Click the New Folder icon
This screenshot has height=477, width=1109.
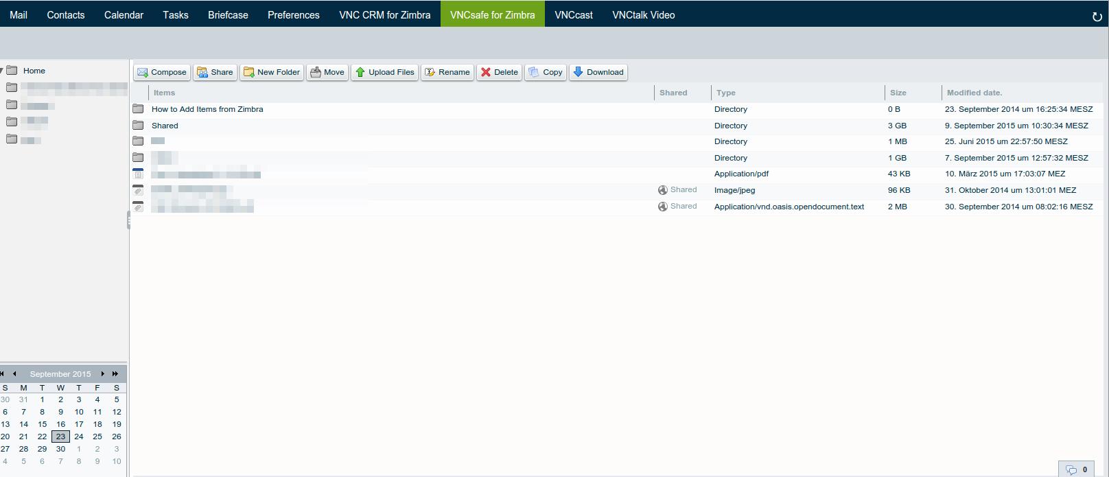(249, 72)
